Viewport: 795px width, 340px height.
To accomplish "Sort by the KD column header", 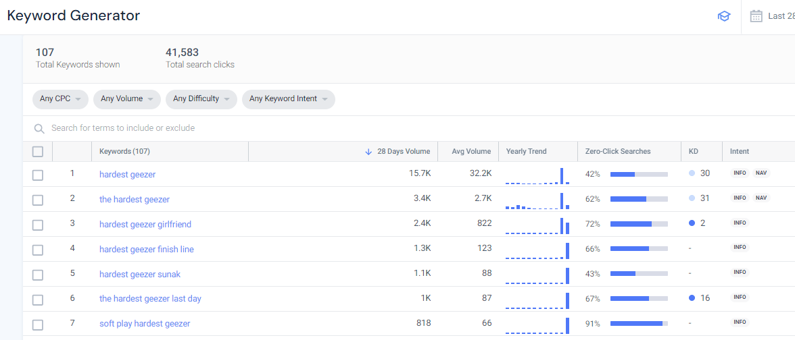I will [x=693, y=151].
